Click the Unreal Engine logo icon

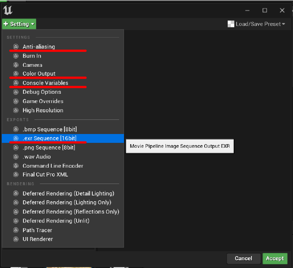(x=8, y=10)
